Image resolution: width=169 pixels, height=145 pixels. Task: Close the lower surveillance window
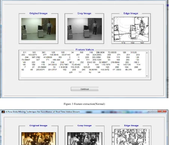pos(162,111)
